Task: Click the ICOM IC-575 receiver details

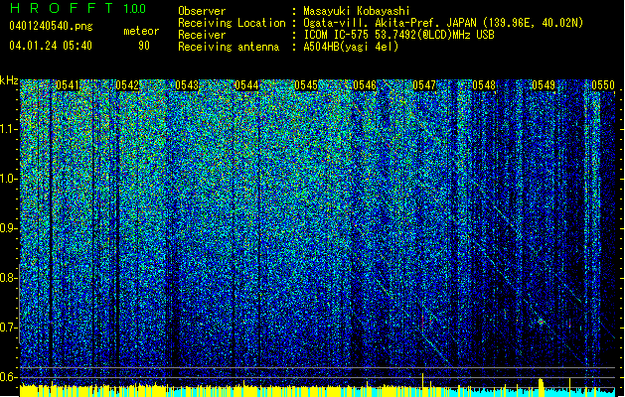Action: [x=399, y=35]
